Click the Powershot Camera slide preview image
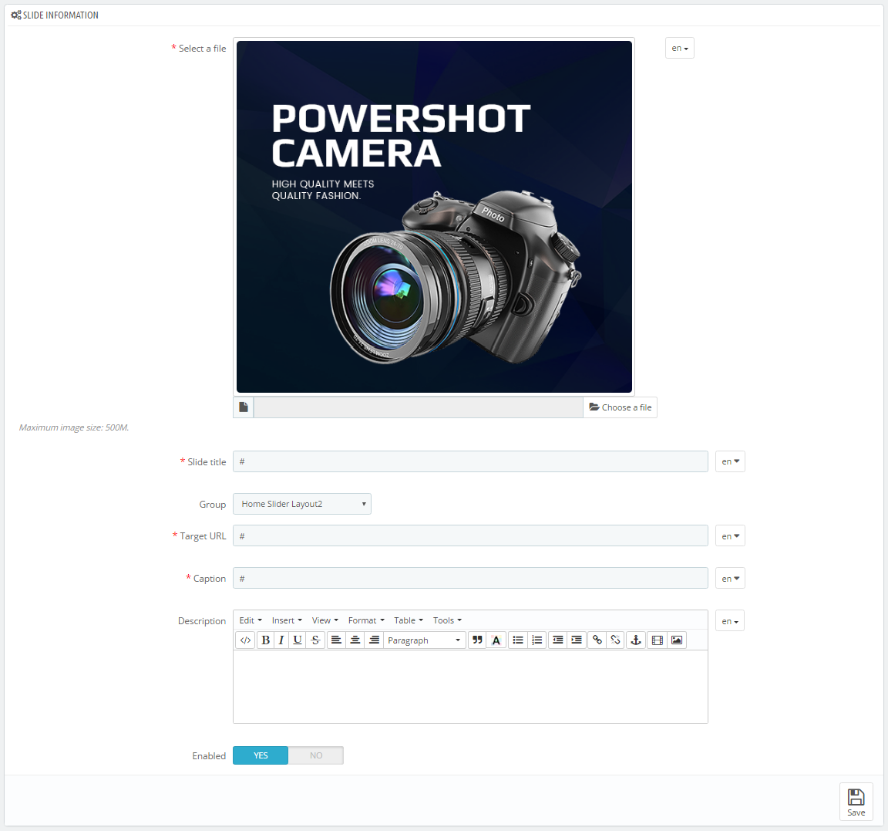 [434, 217]
